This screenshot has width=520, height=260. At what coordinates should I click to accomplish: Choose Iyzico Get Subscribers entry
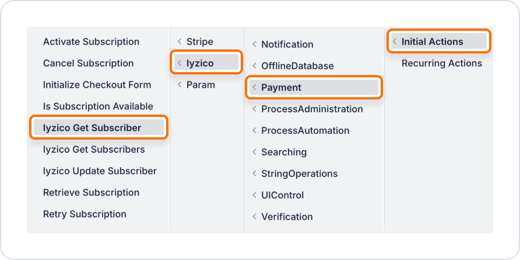(94, 149)
